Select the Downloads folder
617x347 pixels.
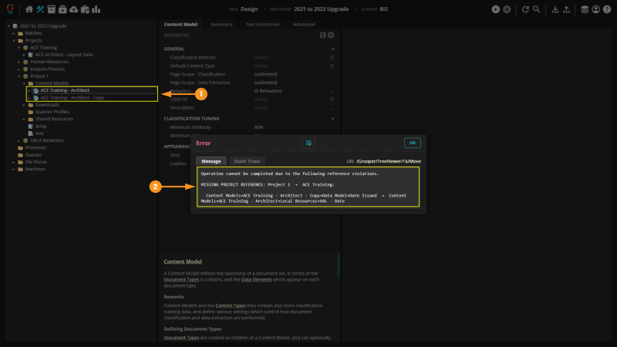[x=47, y=105]
